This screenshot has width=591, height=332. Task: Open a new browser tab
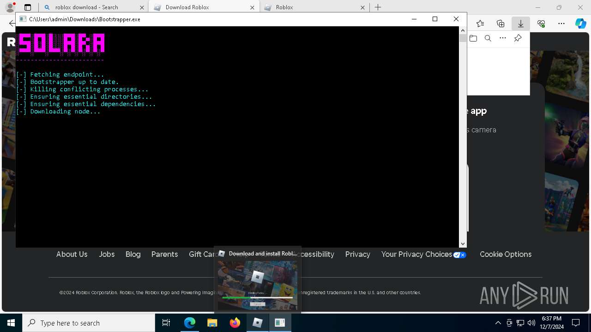[x=378, y=7]
